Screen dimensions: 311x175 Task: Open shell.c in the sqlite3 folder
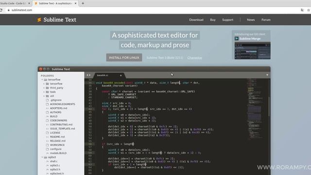coord(53,161)
